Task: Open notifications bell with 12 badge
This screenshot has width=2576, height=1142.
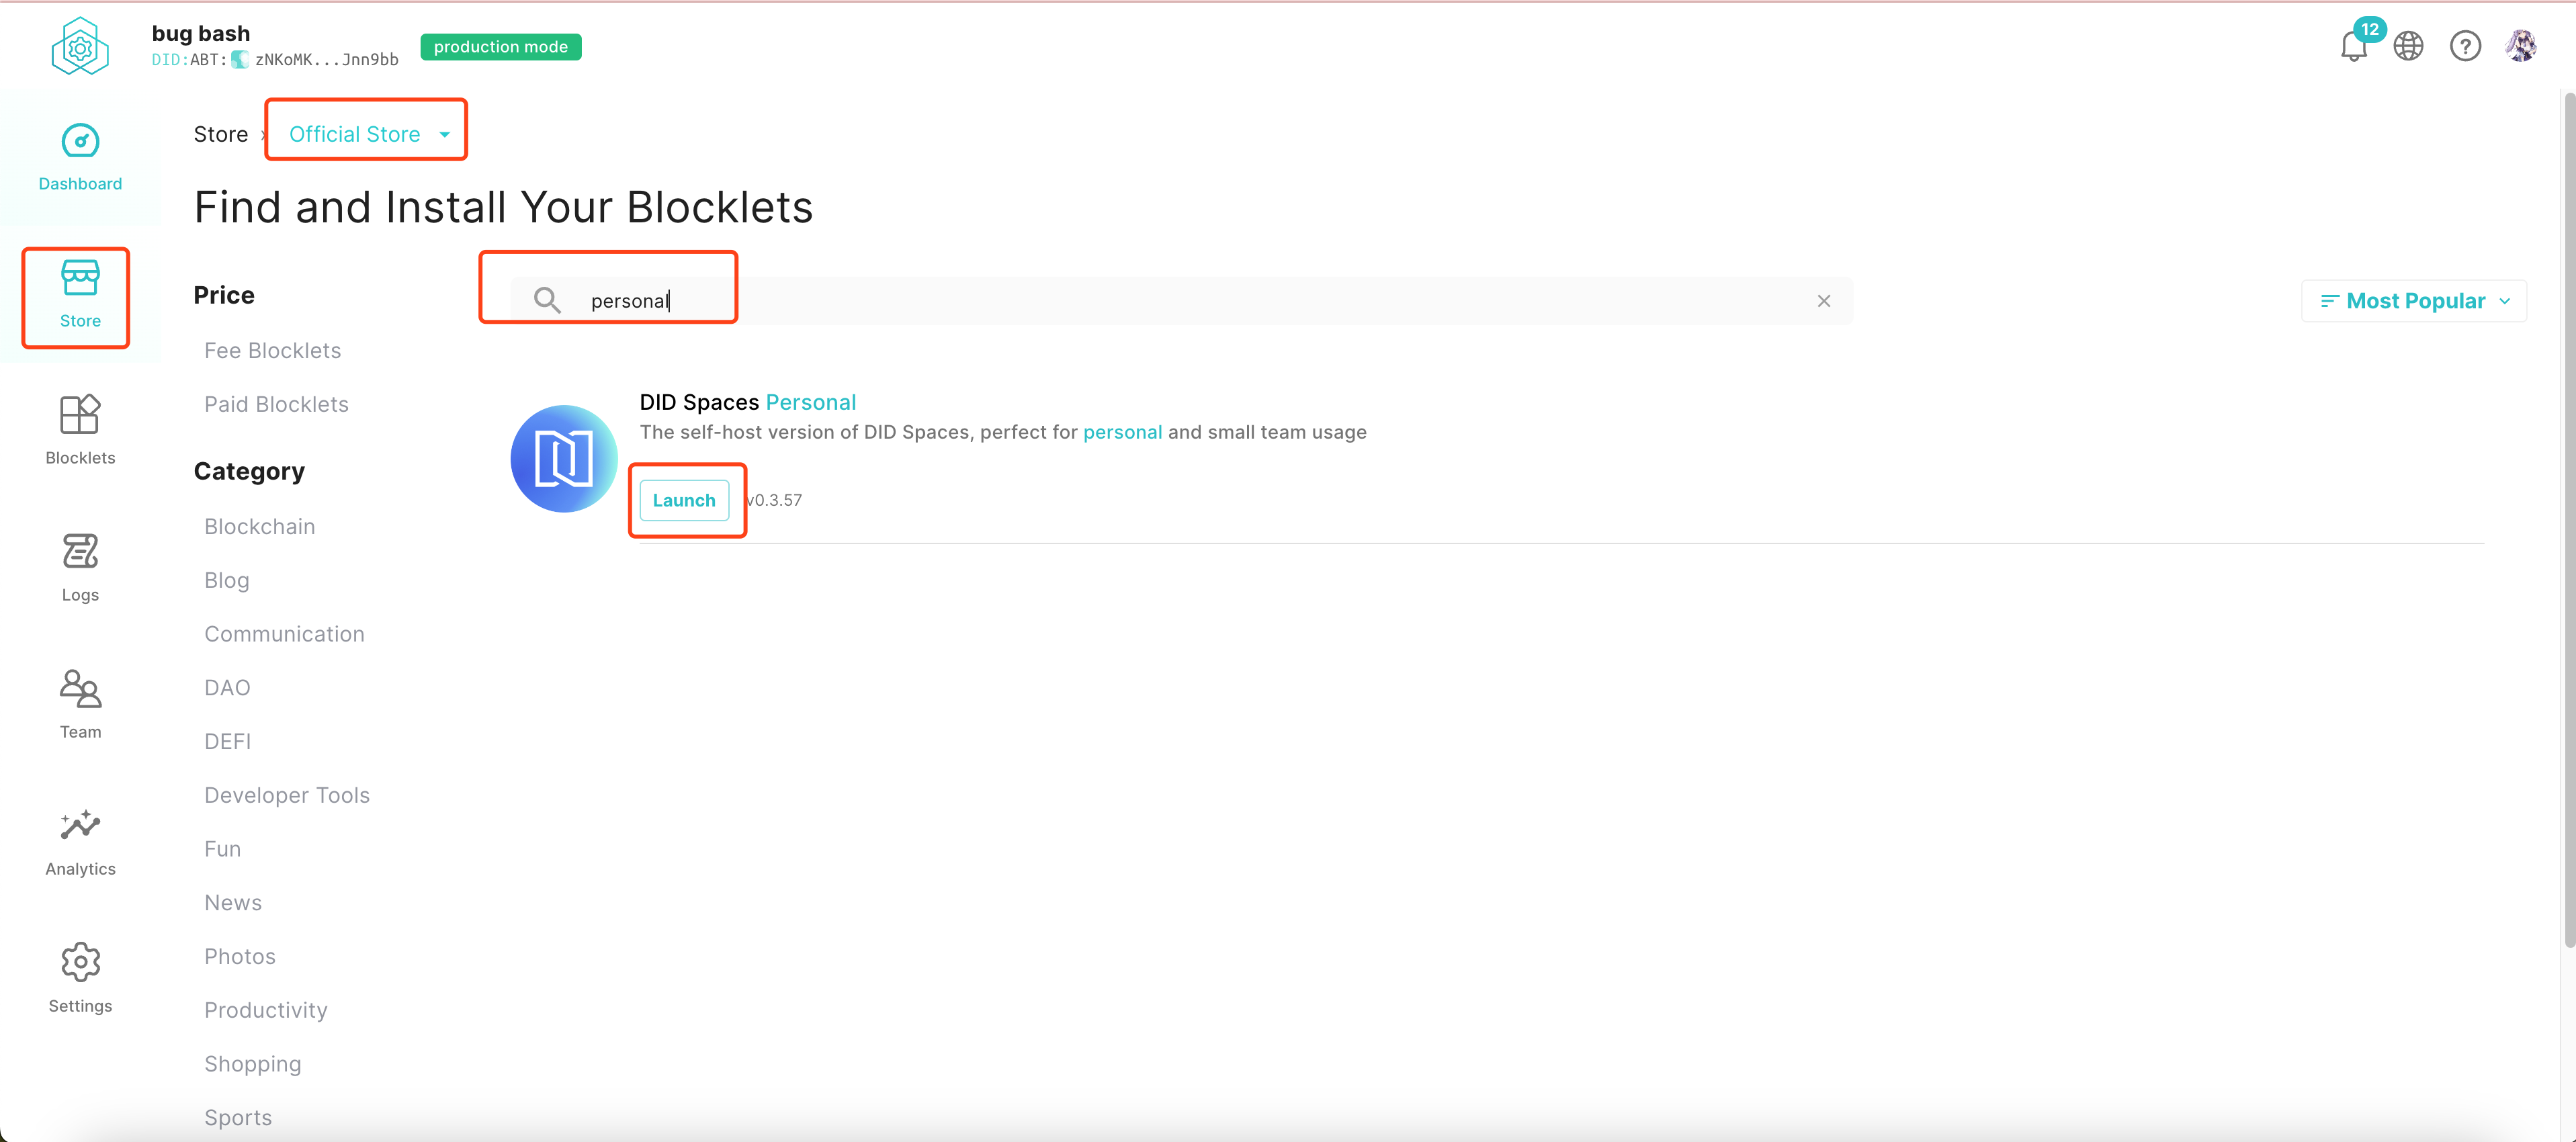Action: [x=2354, y=45]
